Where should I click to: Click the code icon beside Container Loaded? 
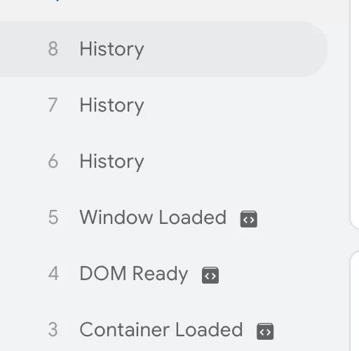tap(265, 331)
